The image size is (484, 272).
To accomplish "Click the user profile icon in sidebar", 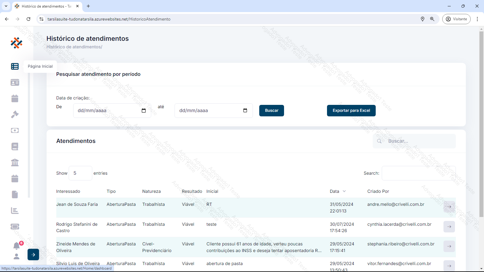I will [17, 256].
